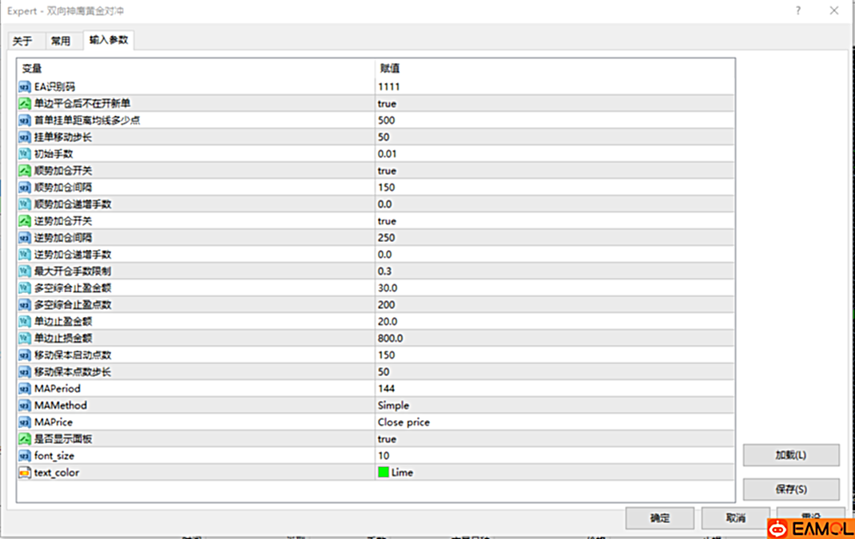Select the font_size row icon
Image resolution: width=855 pixels, height=539 pixels.
[x=25, y=456]
